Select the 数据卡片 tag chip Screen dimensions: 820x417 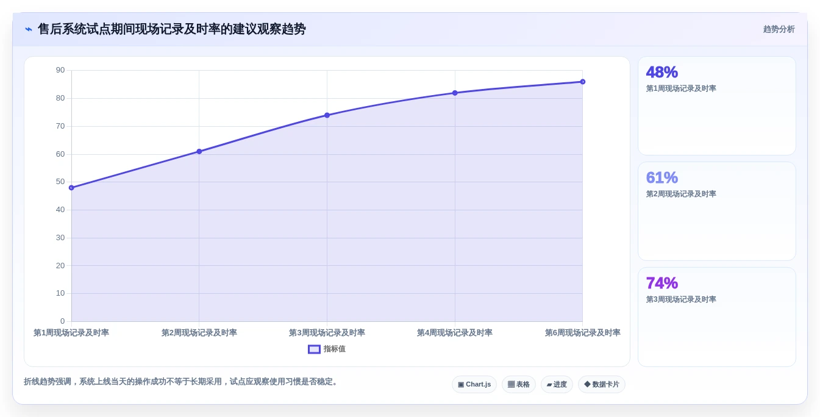(602, 385)
